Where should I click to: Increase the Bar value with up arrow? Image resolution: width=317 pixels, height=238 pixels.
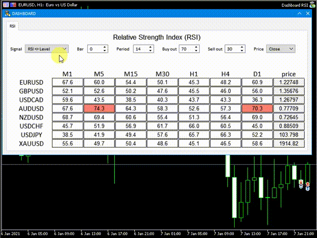tap(105, 47)
